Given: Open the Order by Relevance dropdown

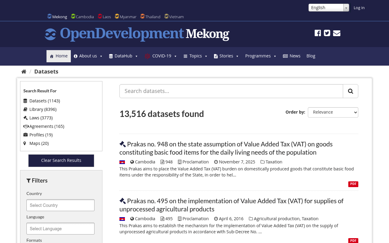Looking at the screenshot, I should [333, 112].
